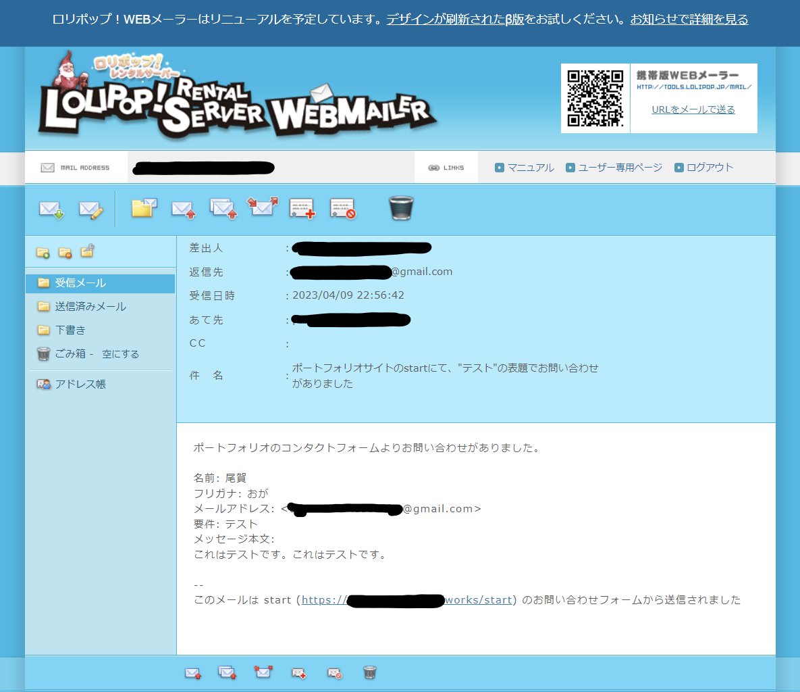Image resolution: width=800 pixels, height=692 pixels.
Task: Send the mobile URL by email
Action: coord(694,109)
